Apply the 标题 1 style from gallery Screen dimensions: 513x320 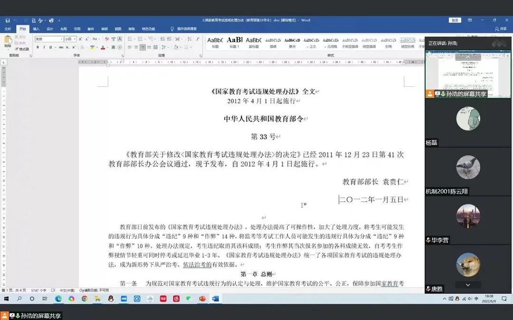(234, 42)
